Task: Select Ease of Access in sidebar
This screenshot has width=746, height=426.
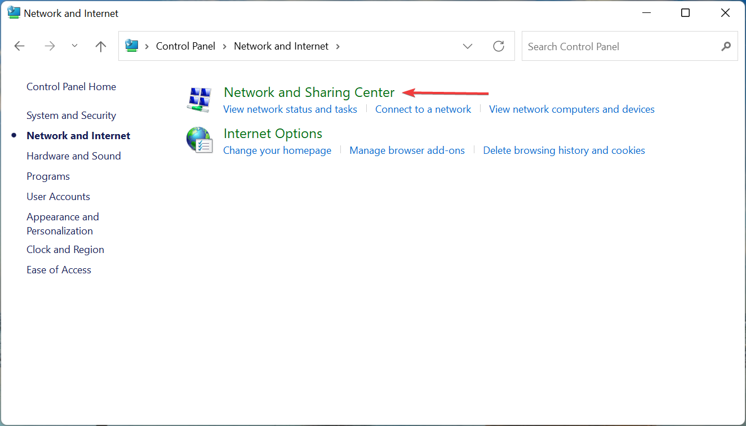Action: 59,269
